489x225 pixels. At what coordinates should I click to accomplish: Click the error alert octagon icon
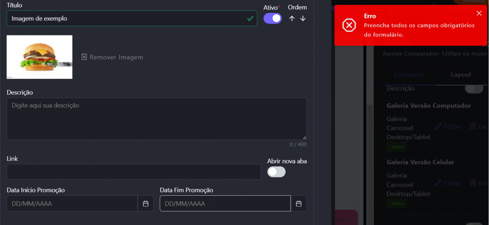click(349, 25)
